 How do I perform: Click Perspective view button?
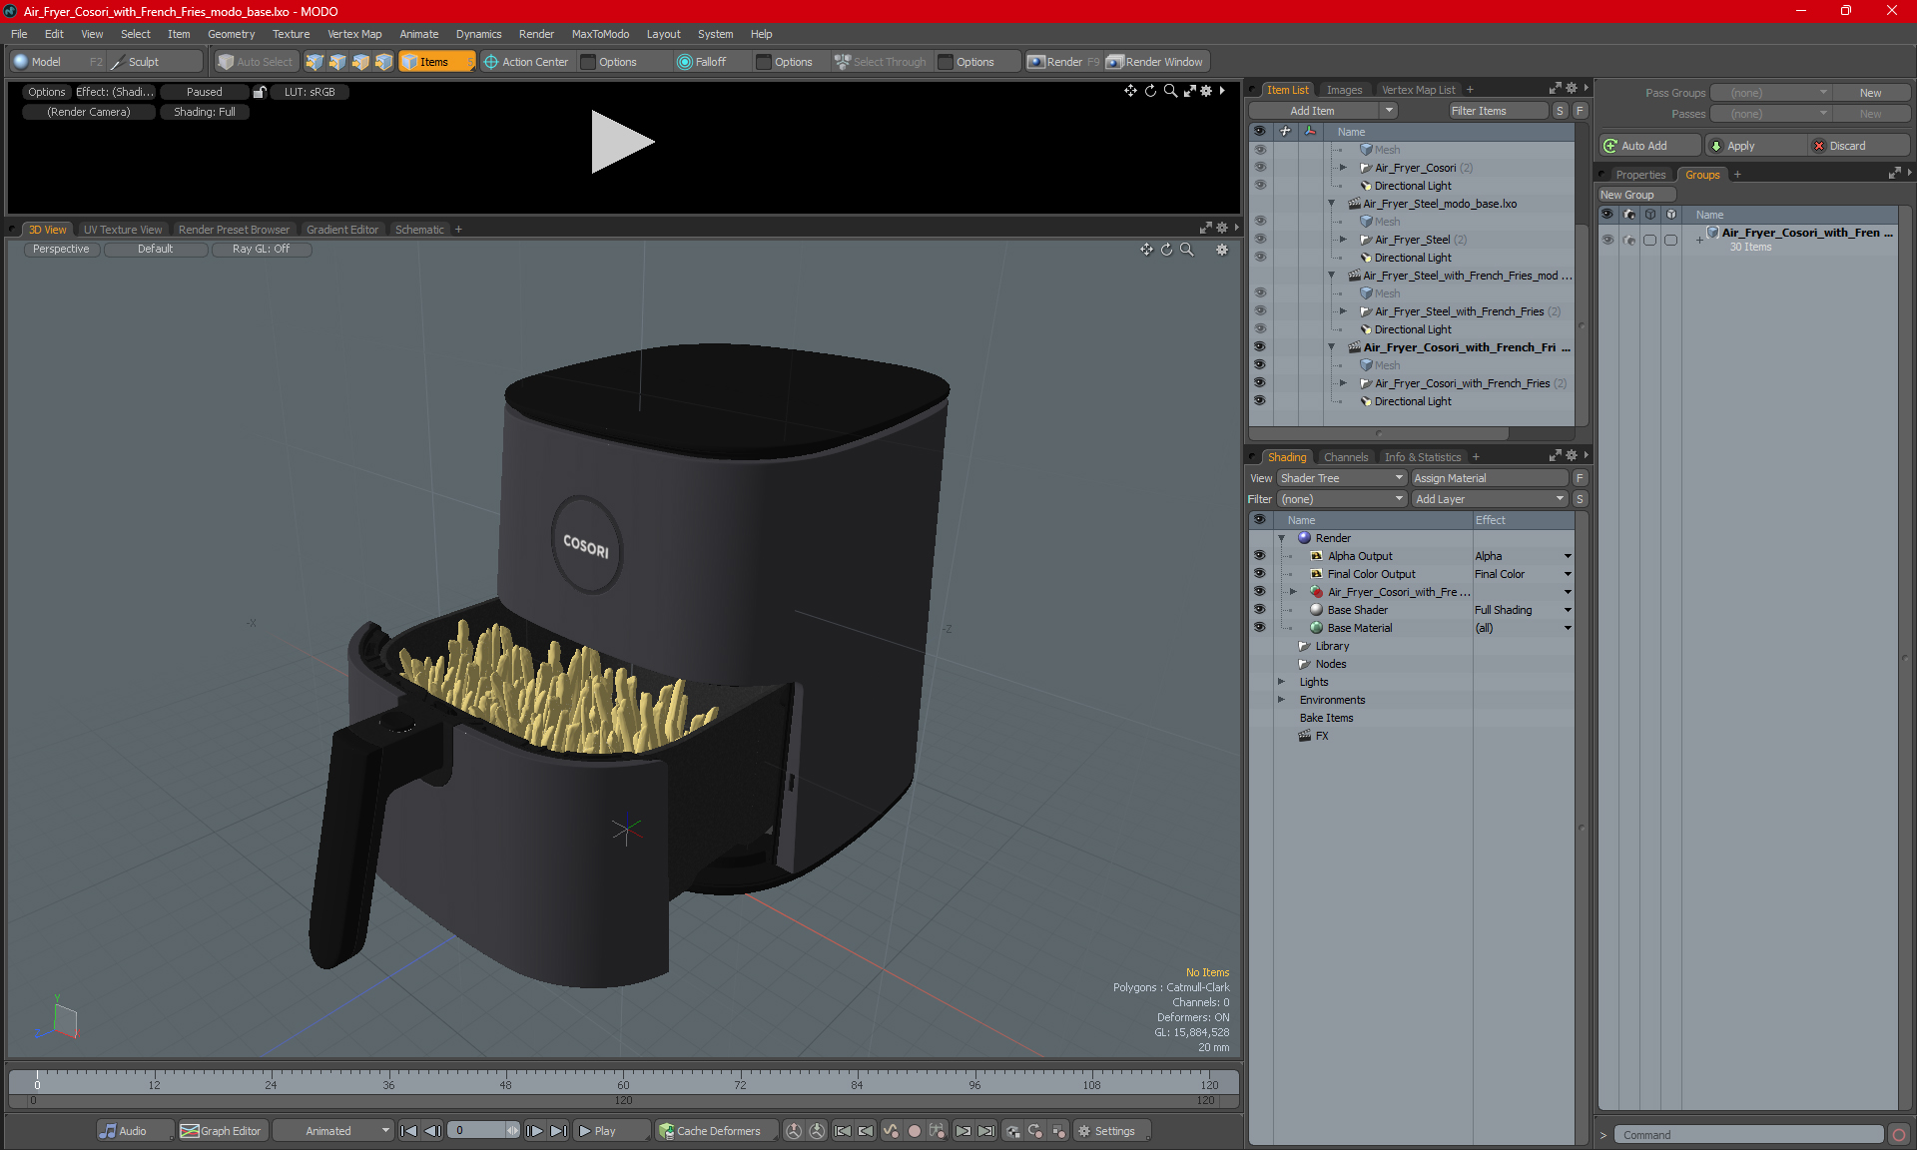coord(61,250)
